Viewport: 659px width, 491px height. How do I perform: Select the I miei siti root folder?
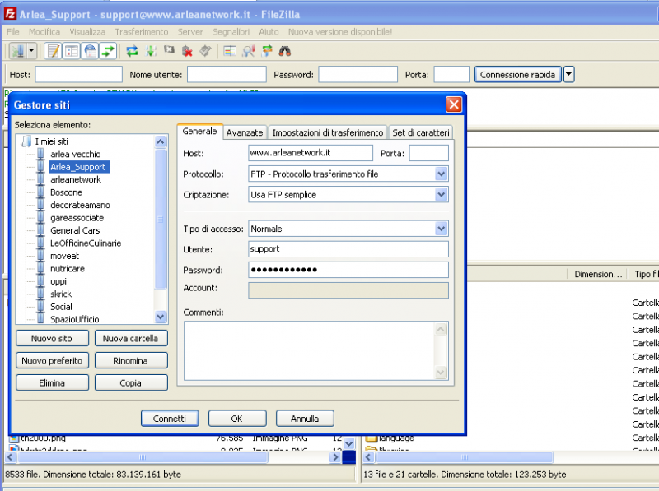[x=52, y=141]
